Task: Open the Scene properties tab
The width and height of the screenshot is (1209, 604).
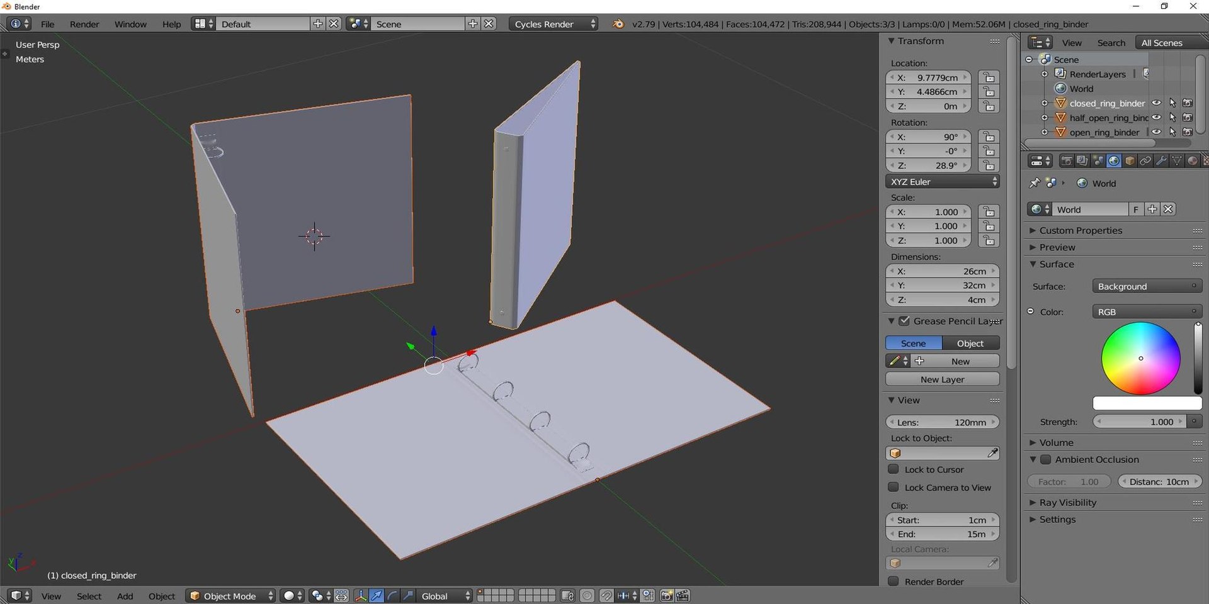Action: tap(1098, 161)
